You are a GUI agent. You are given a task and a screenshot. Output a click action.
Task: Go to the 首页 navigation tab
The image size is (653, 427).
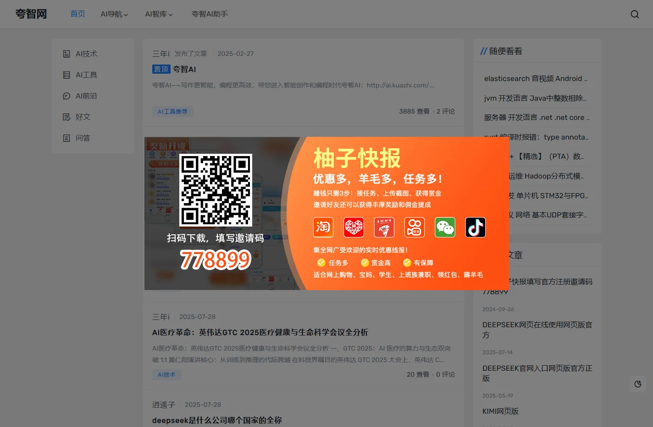point(77,14)
